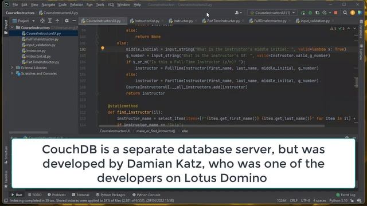The image size is (367, 206).
Task: Click the Debug bug icon
Action: tap(310, 13)
